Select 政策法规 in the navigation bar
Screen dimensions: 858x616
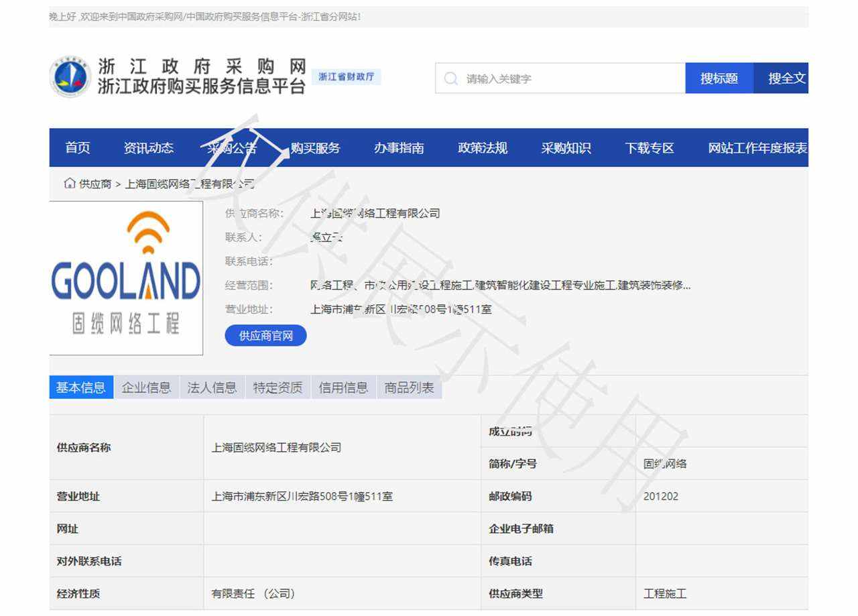coord(483,148)
